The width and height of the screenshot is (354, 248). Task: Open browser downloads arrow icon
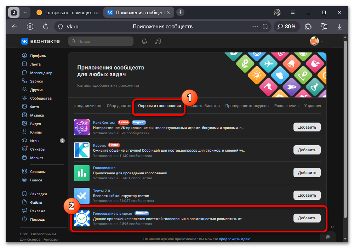(x=339, y=27)
